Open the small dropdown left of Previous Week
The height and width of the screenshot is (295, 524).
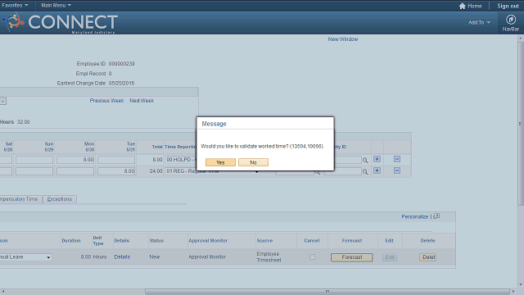[x=2, y=101]
